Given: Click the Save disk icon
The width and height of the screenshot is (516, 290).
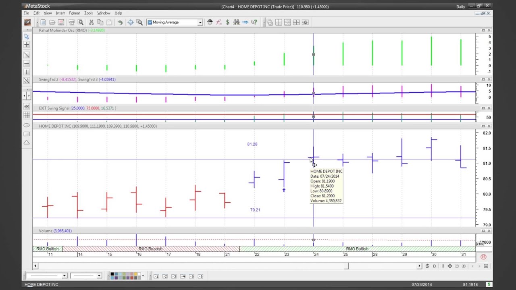Looking at the screenshot, I should click(61, 22).
